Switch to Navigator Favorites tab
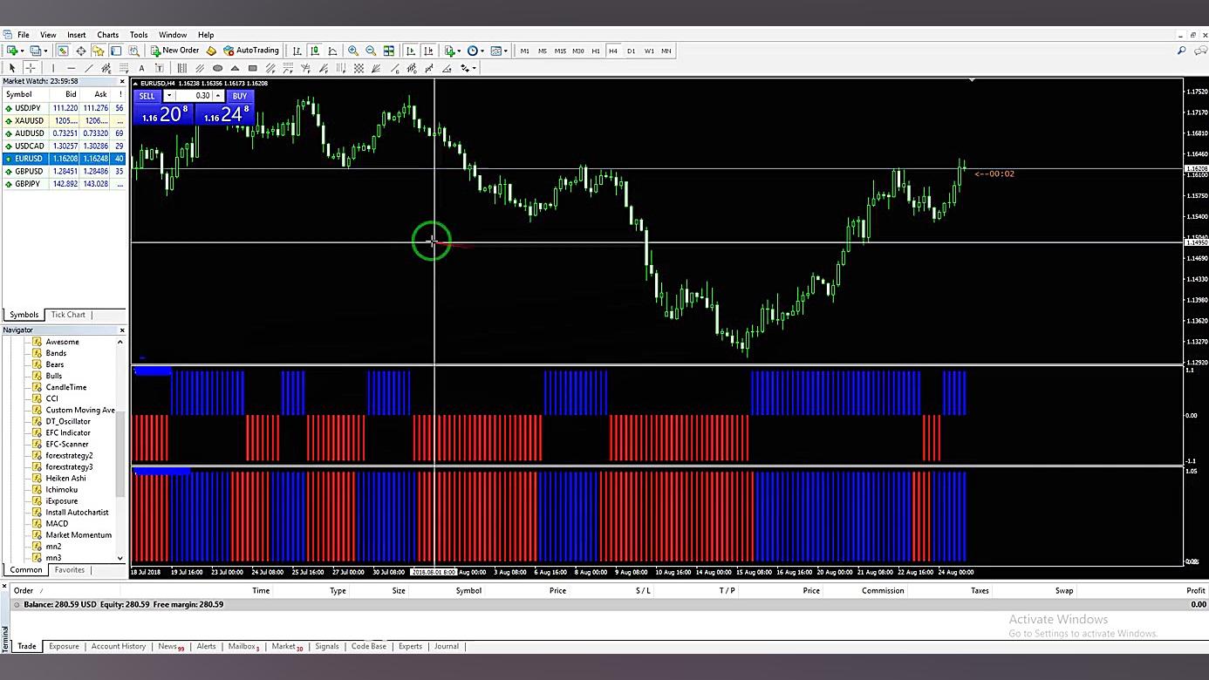The image size is (1209, 680). point(70,570)
